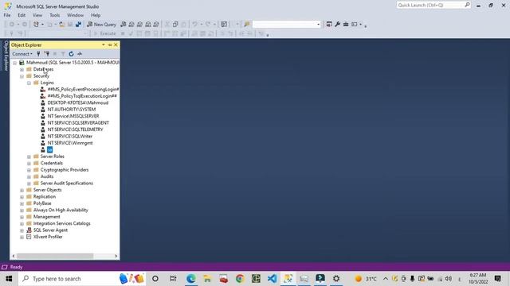Image resolution: width=510 pixels, height=286 pixels.
Task: Open Visual Studio Code from the taskbar
Action: (273, 279)
